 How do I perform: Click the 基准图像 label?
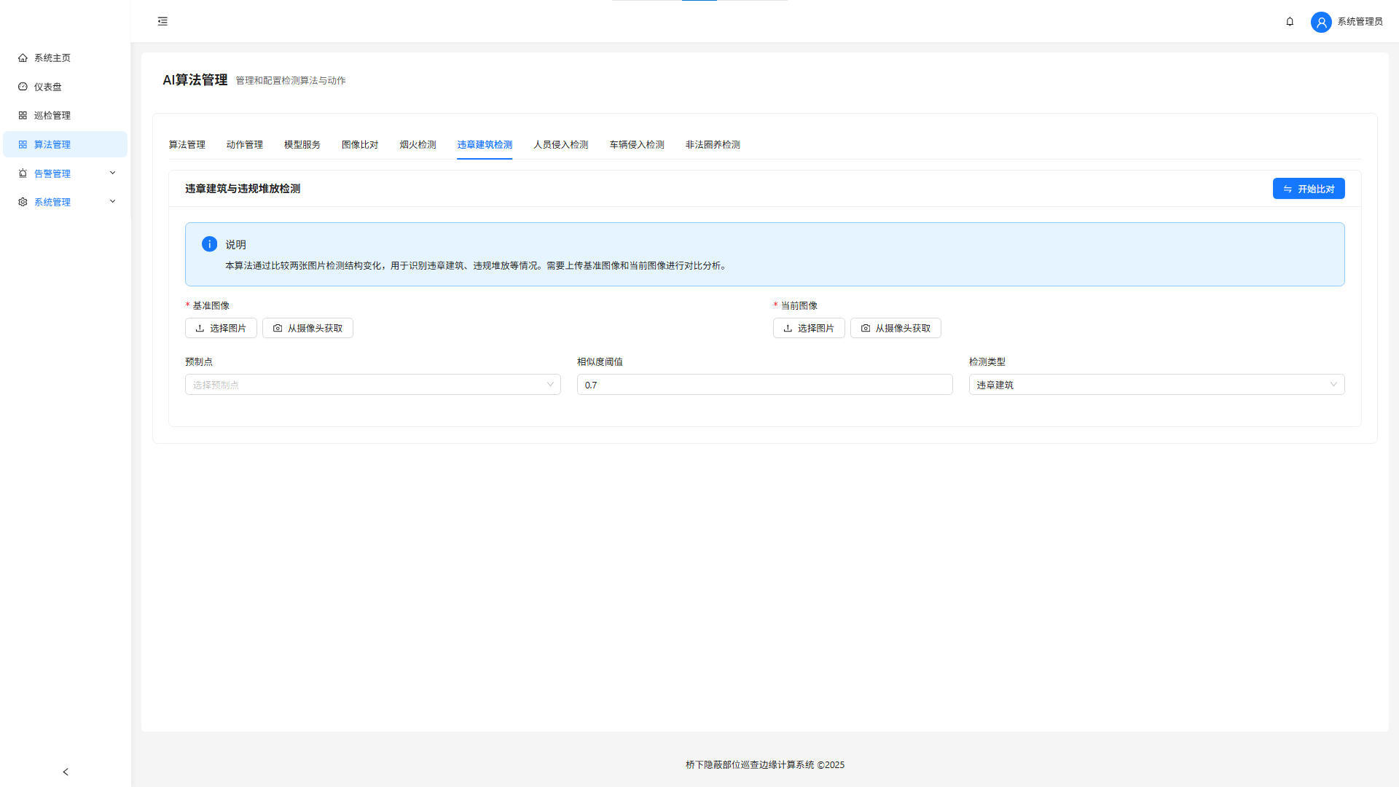coord(211,305)
